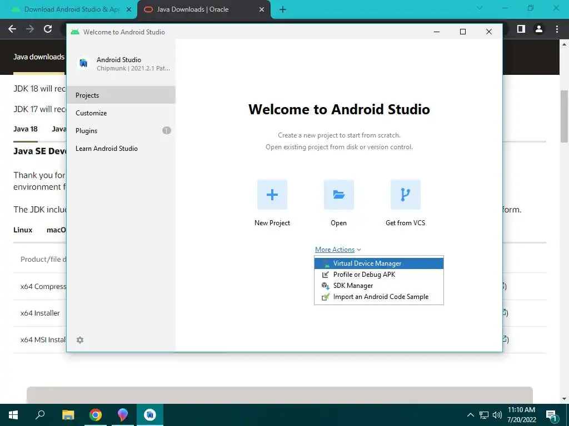Click the New Project plus icon

click(x=272, y=195)
